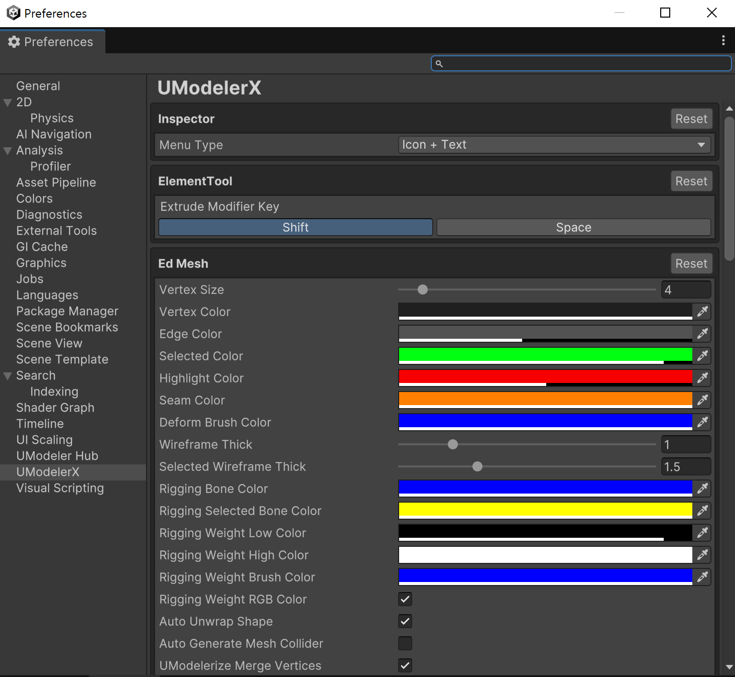Open the three-dot options menu icon
Viewport: 735px width, 677px height.
click(723, 40)
